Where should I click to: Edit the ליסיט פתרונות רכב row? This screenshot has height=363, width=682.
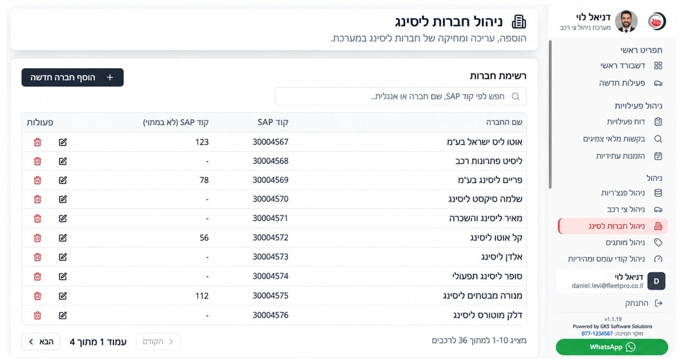(63, 161)
